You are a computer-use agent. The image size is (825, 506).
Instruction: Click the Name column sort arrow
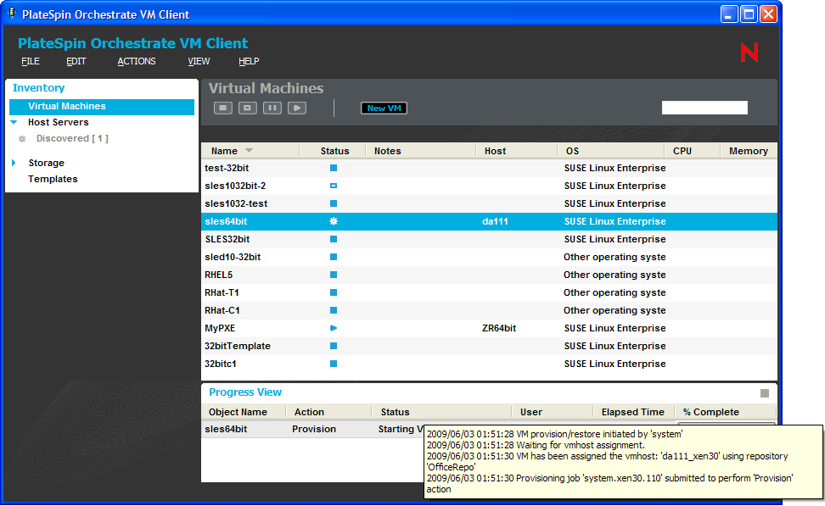point(250,151)
